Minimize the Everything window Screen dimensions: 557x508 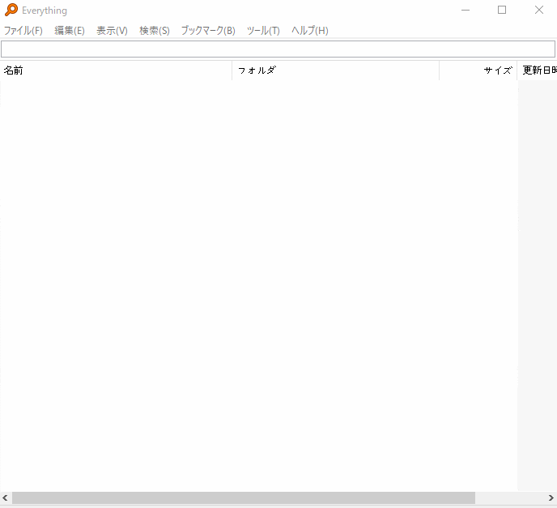tap(466, 10)
